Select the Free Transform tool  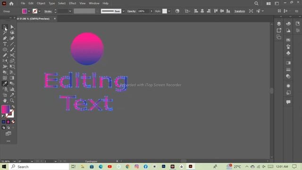point(12,67)
